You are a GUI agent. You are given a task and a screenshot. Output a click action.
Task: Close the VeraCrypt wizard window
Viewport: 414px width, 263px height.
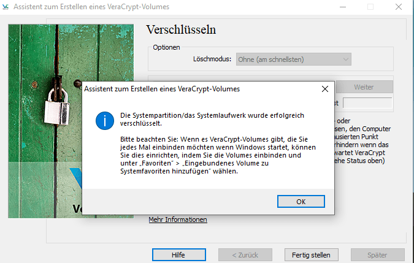pos(399,7)
